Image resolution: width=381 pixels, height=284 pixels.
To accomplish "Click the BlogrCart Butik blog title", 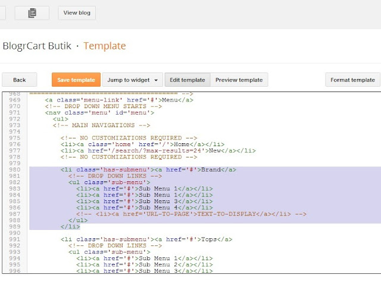I will (x=37, y=46).
